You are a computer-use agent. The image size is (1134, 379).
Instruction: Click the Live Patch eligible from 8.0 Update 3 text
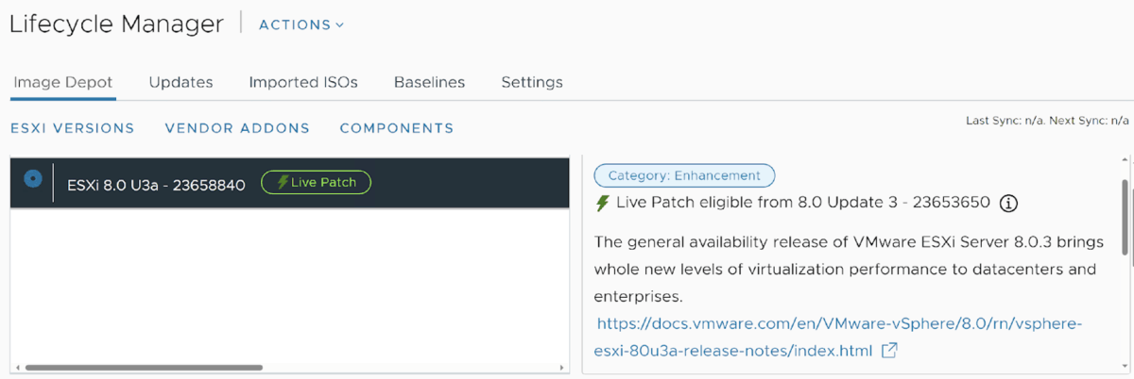(802, 203)
